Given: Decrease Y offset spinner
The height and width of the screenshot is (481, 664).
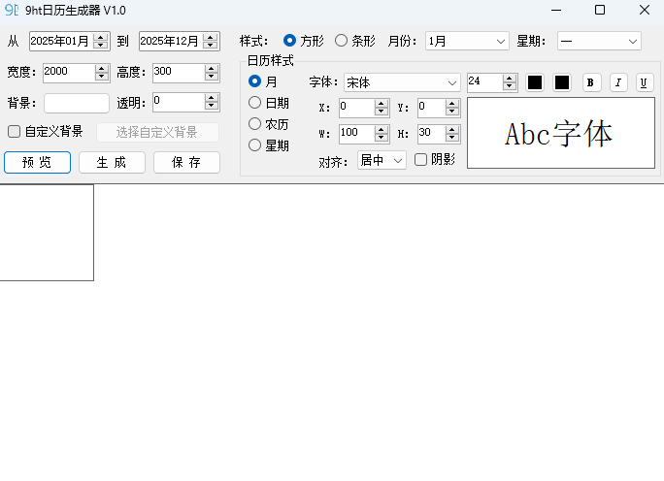Looking at the screenshot, I should (452, 112).
